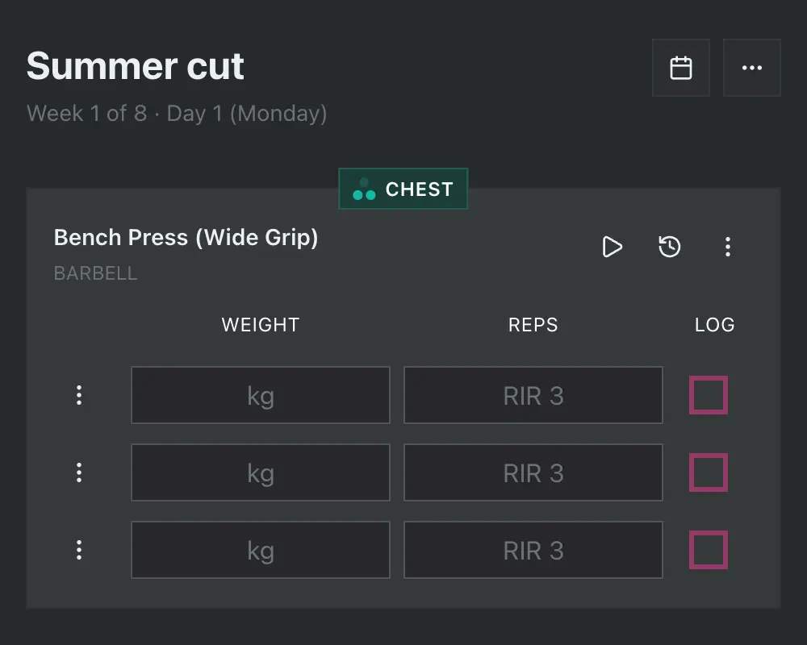Start the Bench Press exercise with the play icon

tap(613, 248)
